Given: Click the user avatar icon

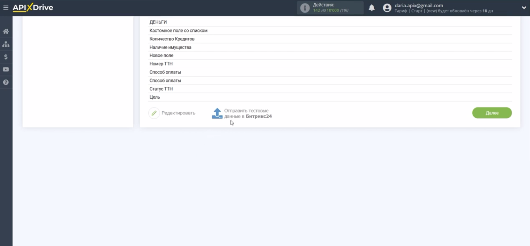Looking at the screenshot, I should point(387,8).
